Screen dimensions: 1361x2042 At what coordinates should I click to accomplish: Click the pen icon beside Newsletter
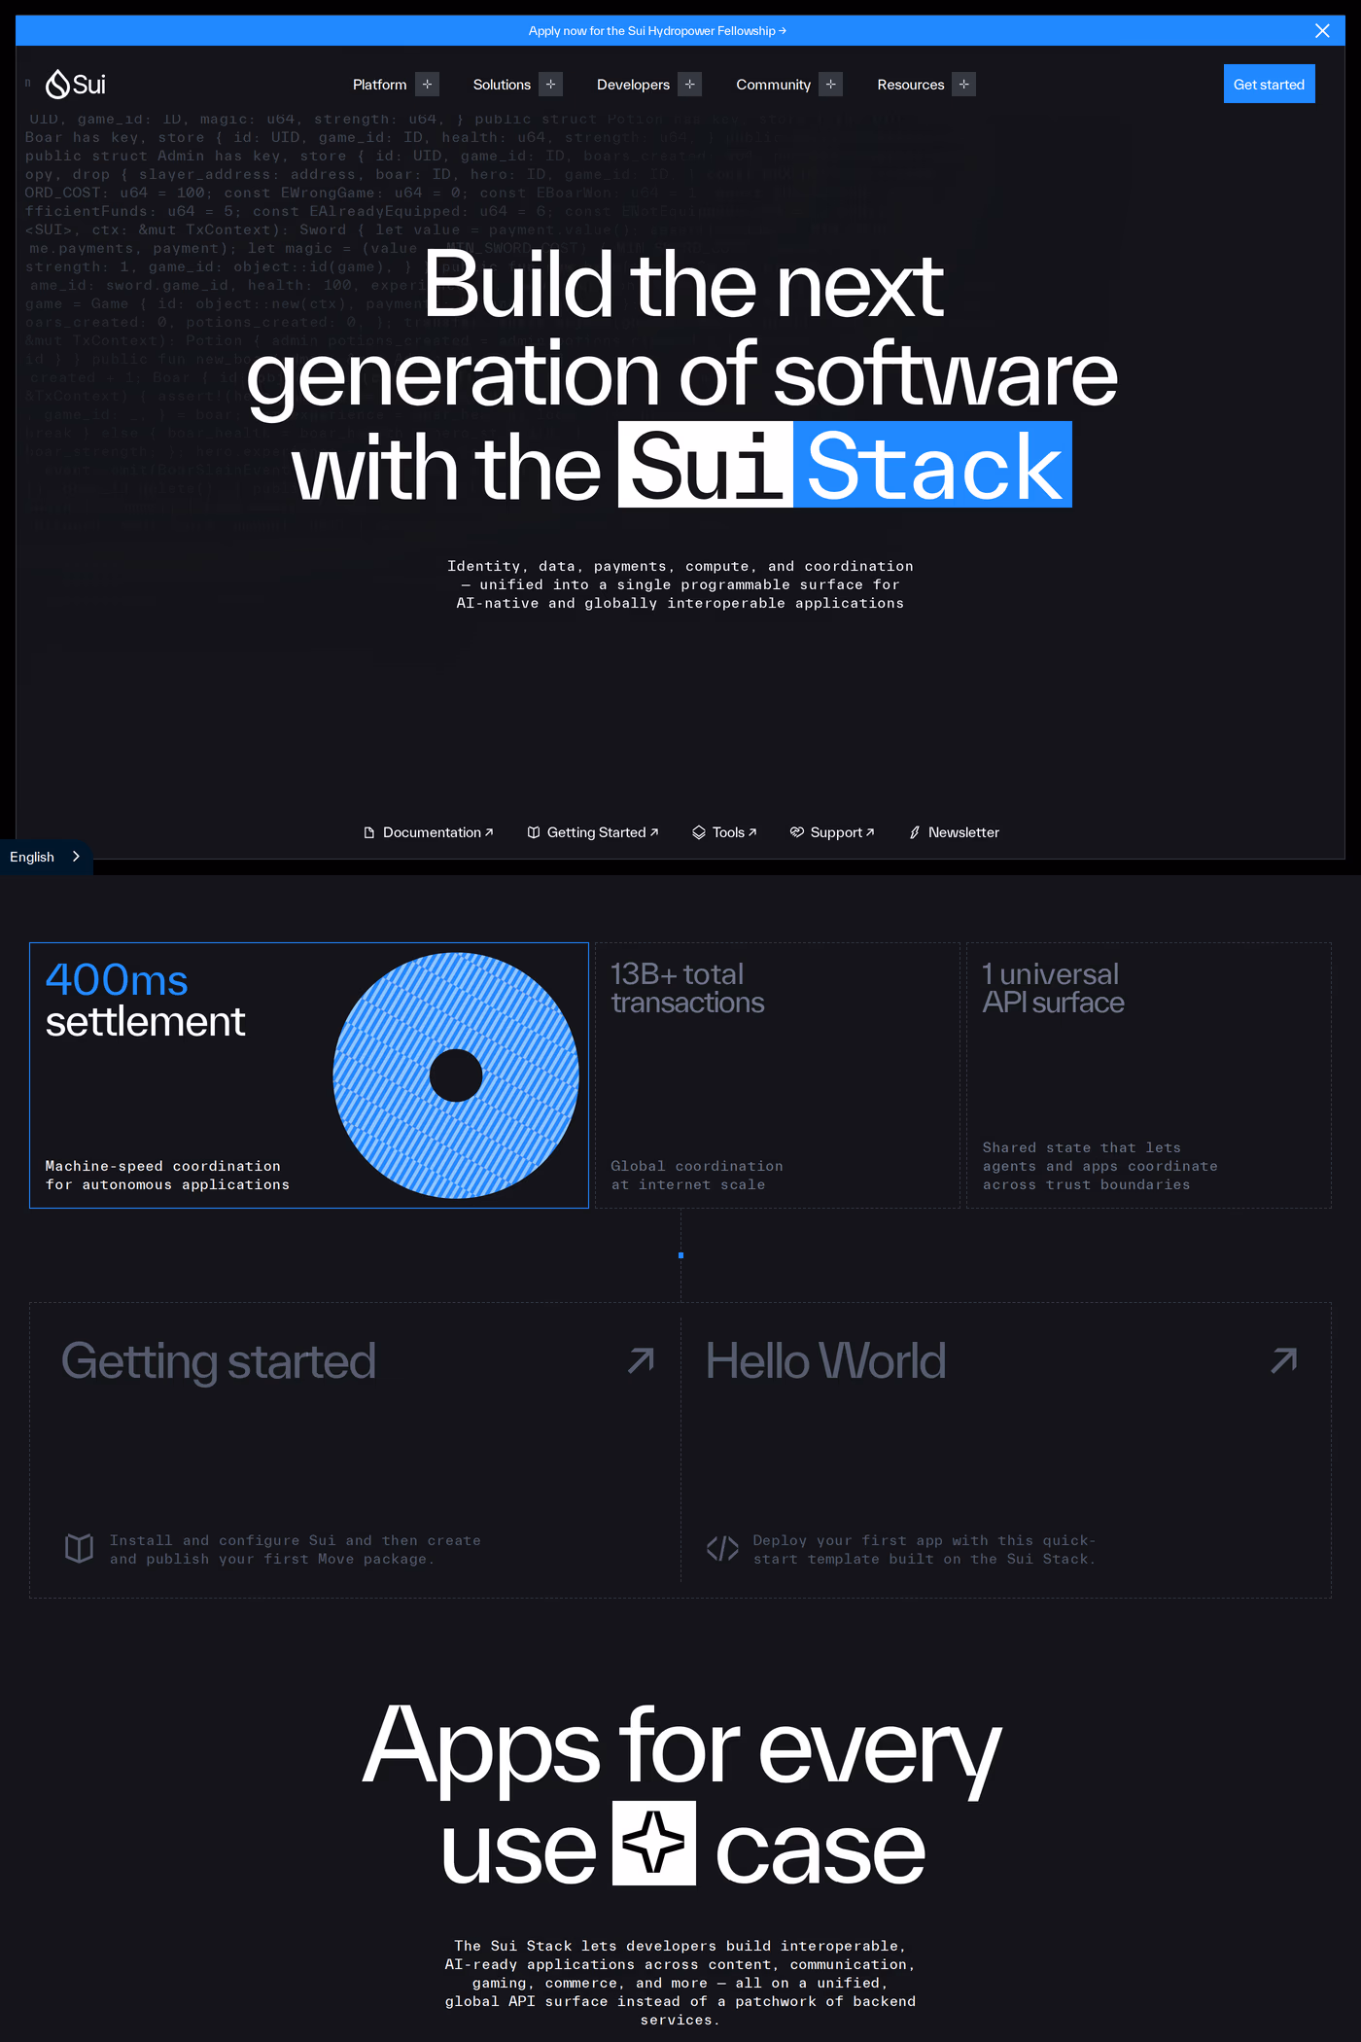click(x=915, y=832)
